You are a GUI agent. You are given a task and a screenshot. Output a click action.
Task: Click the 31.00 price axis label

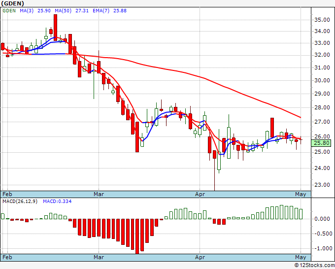pyautogui.click(x=322, y=67)
